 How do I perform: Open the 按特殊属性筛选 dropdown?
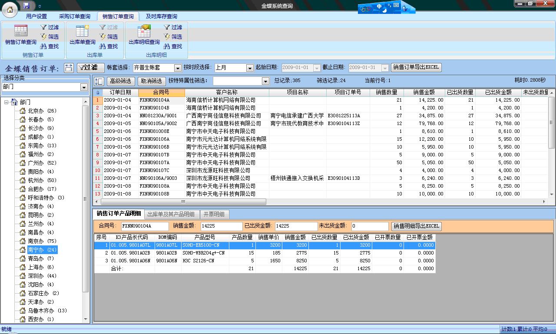click(x=265, y=81)
